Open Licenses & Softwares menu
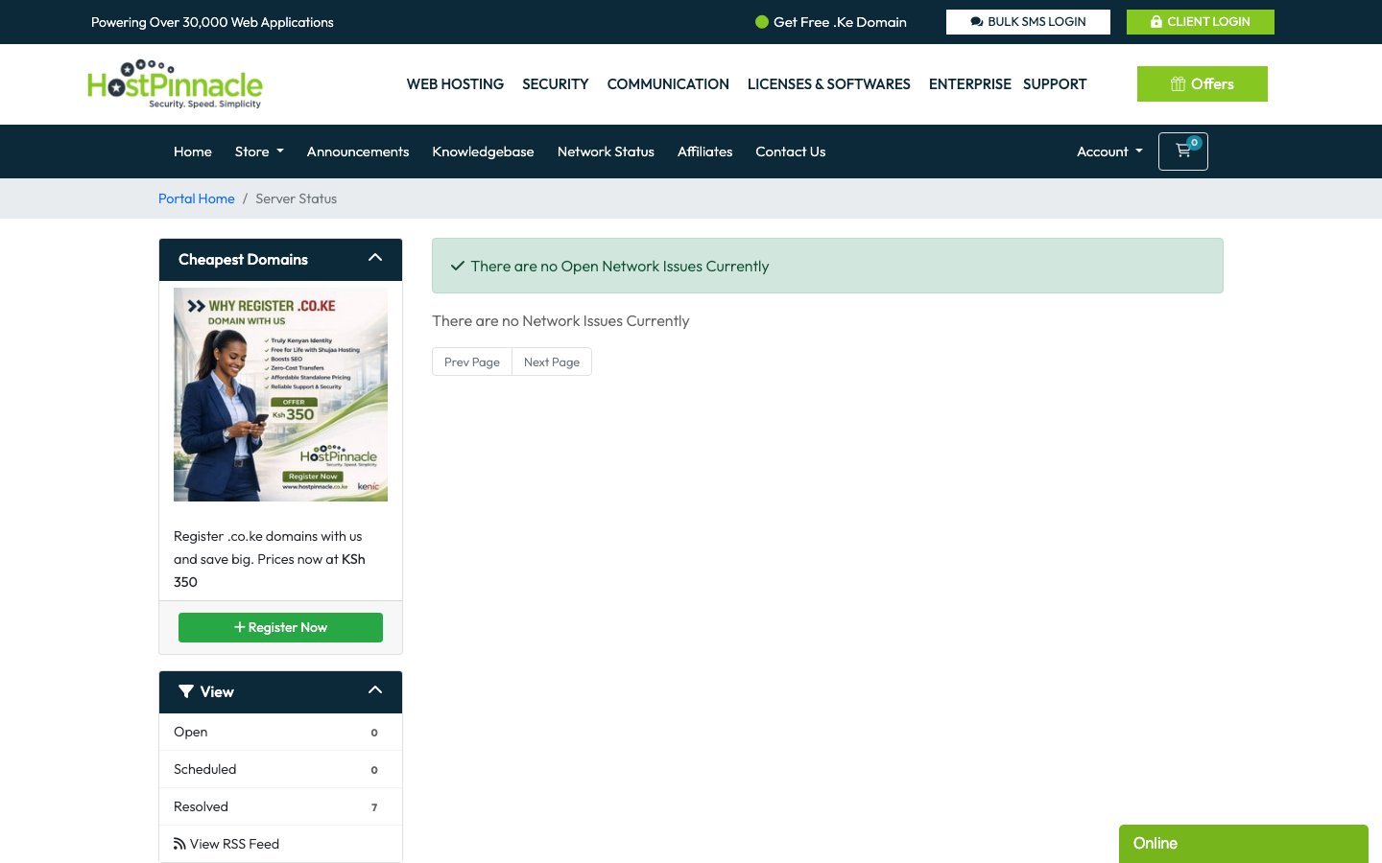Image resolution: width=1382 pixels, height=863 pixels. point(829,84)
